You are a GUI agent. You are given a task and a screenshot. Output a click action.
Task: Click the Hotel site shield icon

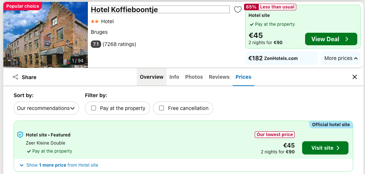click(x=21, y=135)
